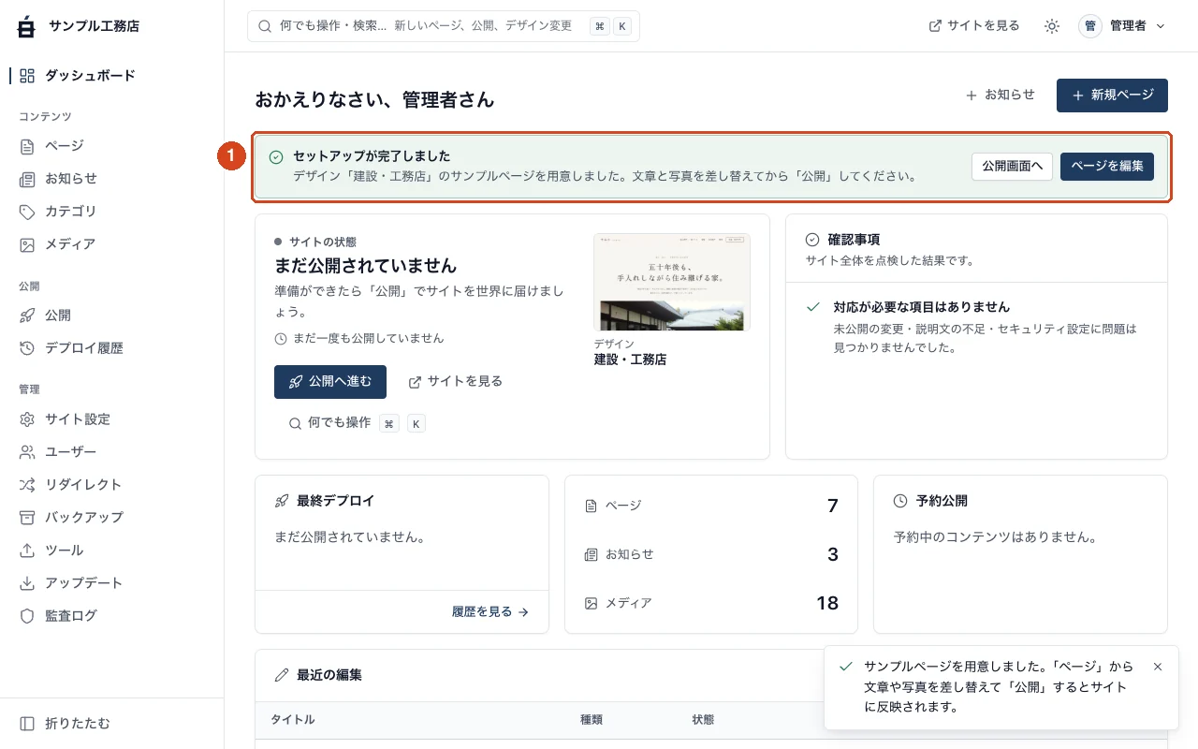Click the メディア image icon in sidebar
The height and width of the screenshot is (749, 1198).
pos(27,244)
